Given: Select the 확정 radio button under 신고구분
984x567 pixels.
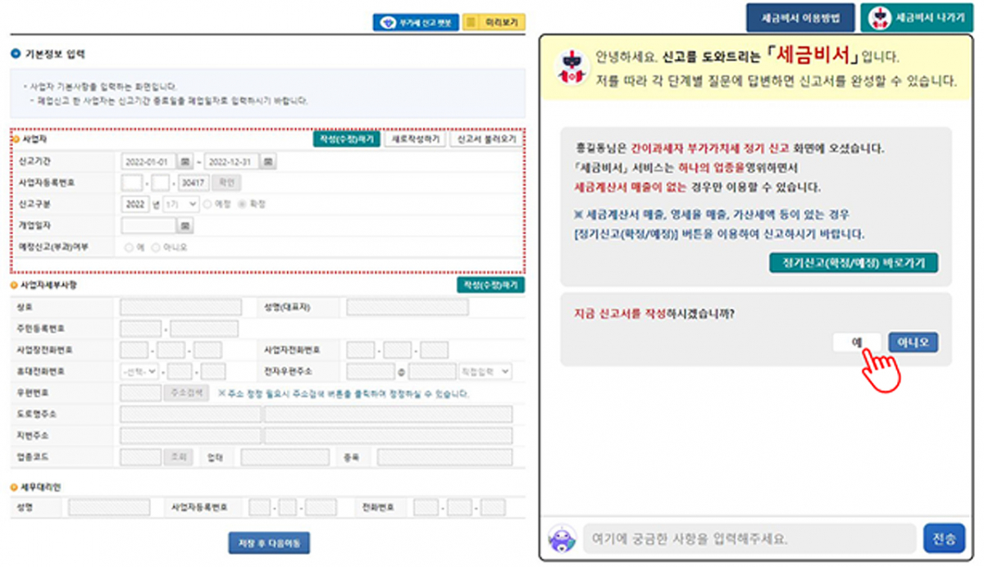Looking at the screenshot, I should [242, 204].
